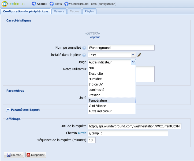194x161 pixels.
Task: Open Wunderground Tests (configuration) breadcrumb
Action: point(93,4)
